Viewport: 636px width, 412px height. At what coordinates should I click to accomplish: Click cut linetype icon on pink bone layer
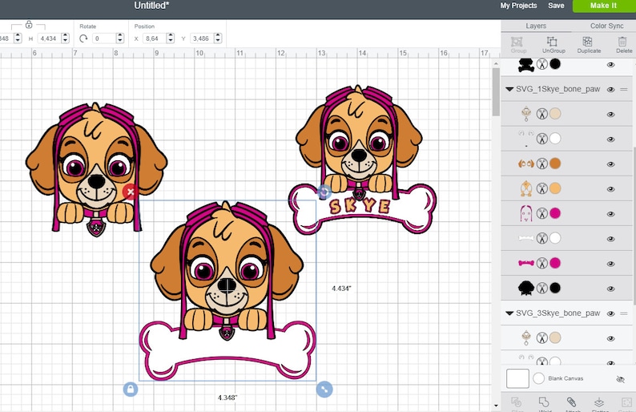click(x=542, y=263)
